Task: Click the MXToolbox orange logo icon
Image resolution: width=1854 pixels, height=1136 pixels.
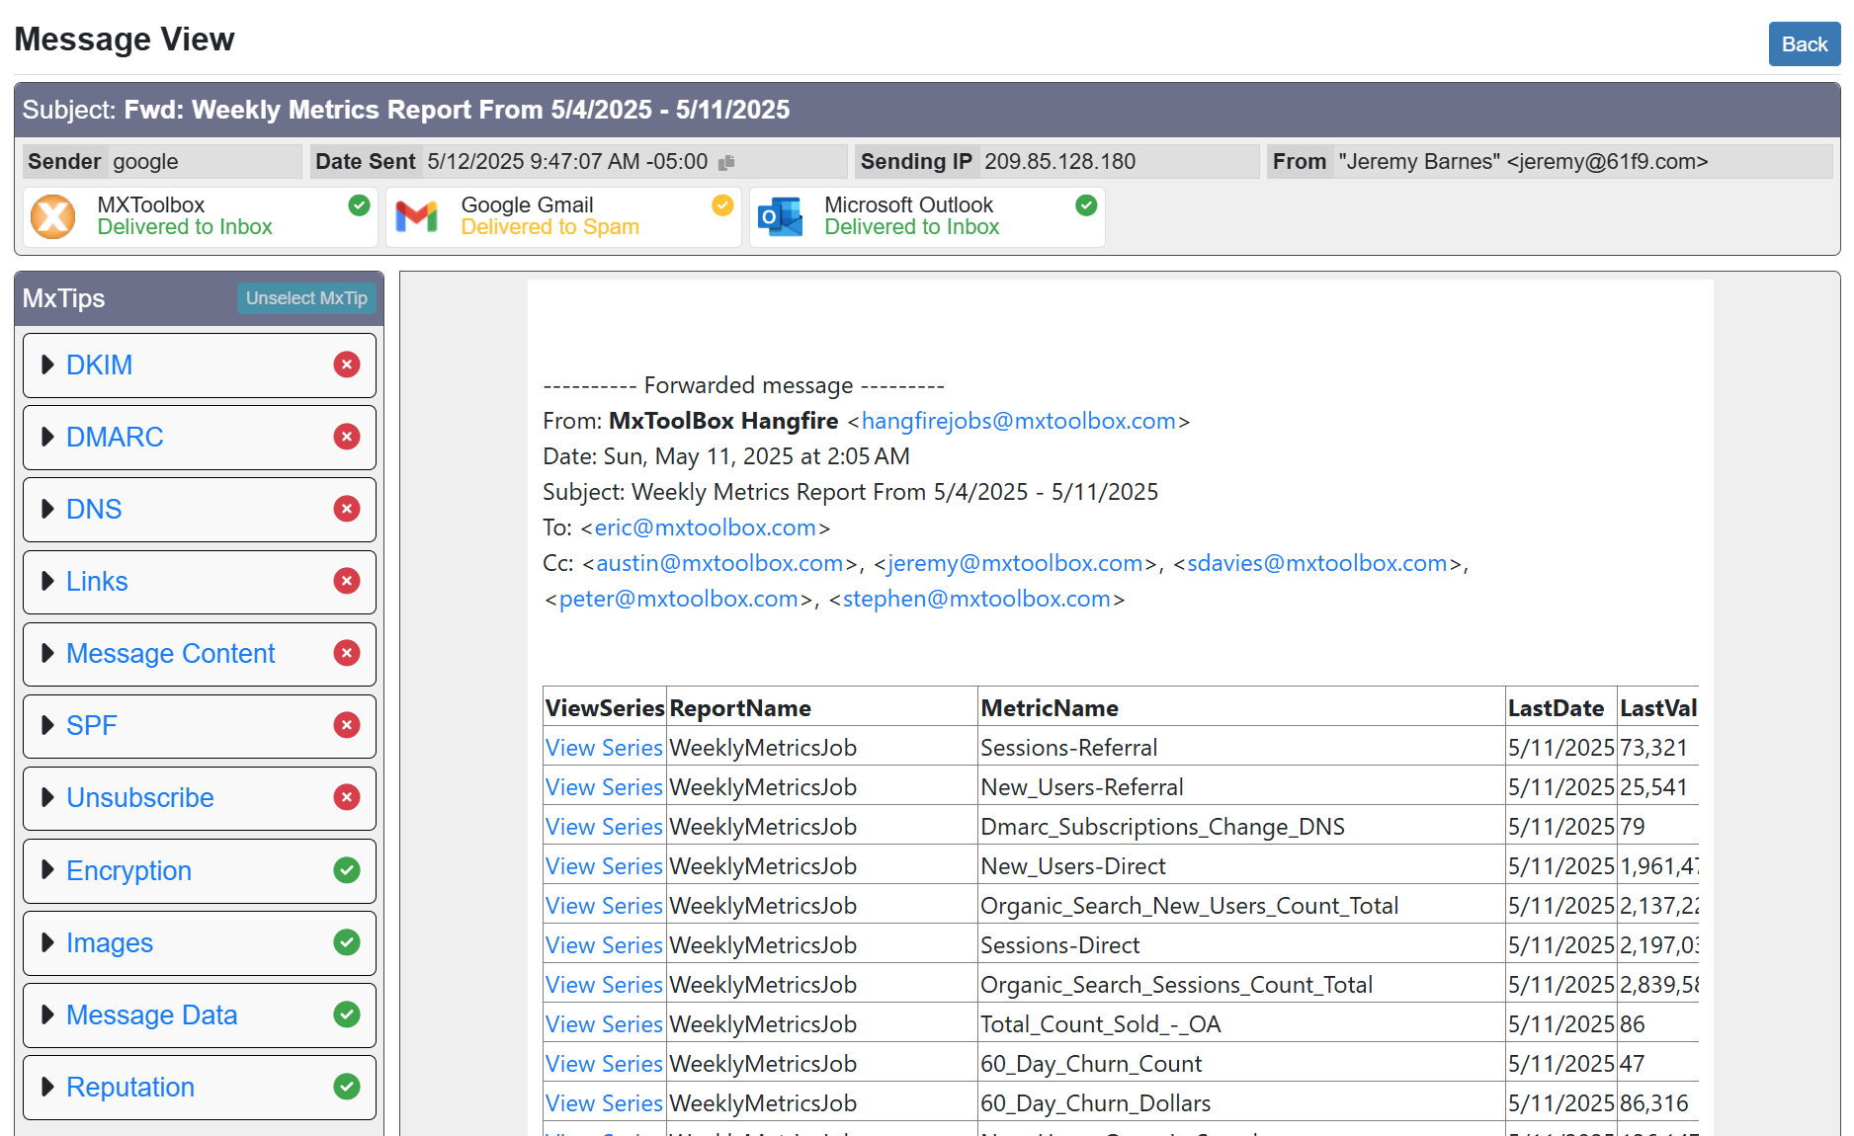Action: [53, 216]
